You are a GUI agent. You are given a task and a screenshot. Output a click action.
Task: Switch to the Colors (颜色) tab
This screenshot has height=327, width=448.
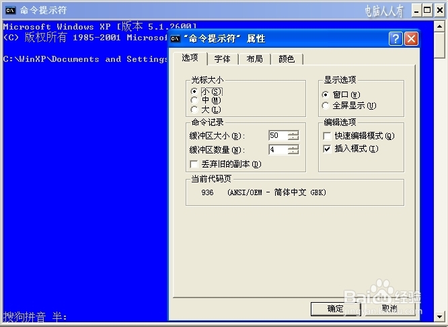287,59
